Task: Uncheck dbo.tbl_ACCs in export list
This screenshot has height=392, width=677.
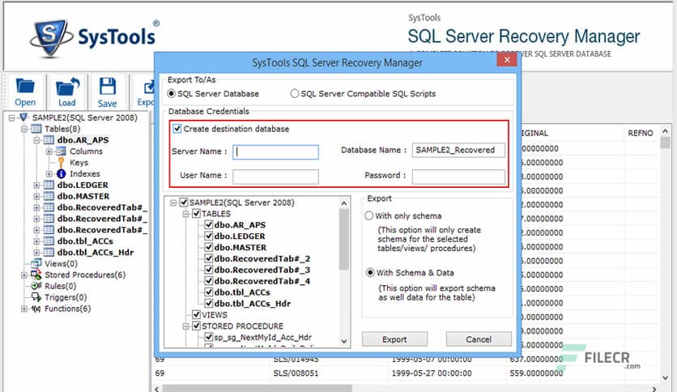Action: [x=209, y=292]
